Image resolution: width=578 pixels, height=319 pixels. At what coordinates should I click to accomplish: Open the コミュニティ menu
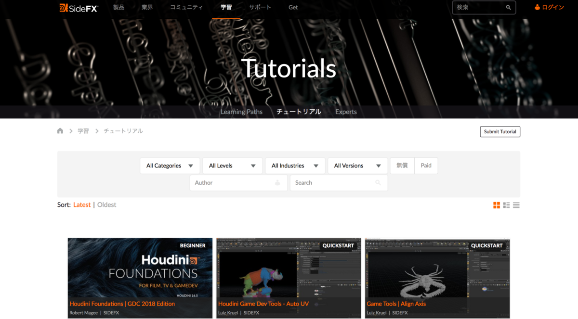coord(186,8)
